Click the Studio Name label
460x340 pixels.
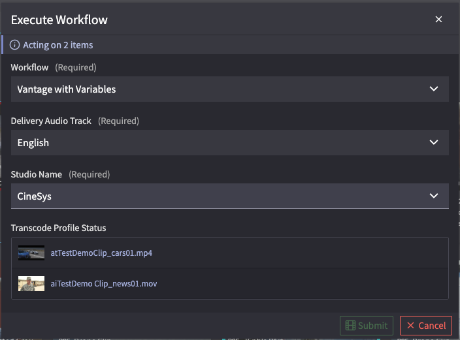click(37, 174)
